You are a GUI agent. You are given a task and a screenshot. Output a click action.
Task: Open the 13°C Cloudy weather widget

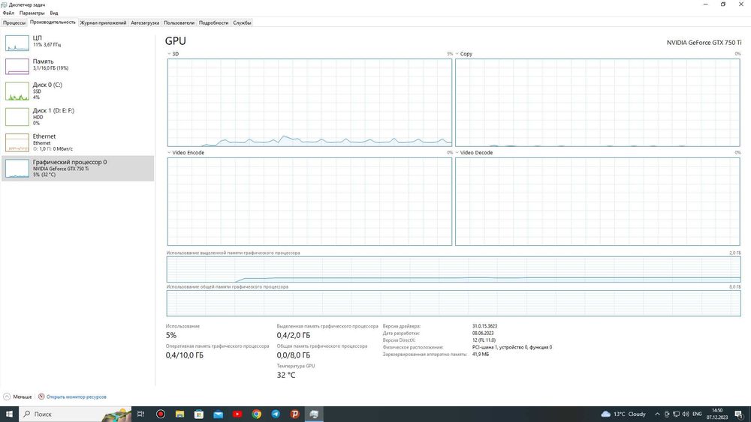coord(623,414)
